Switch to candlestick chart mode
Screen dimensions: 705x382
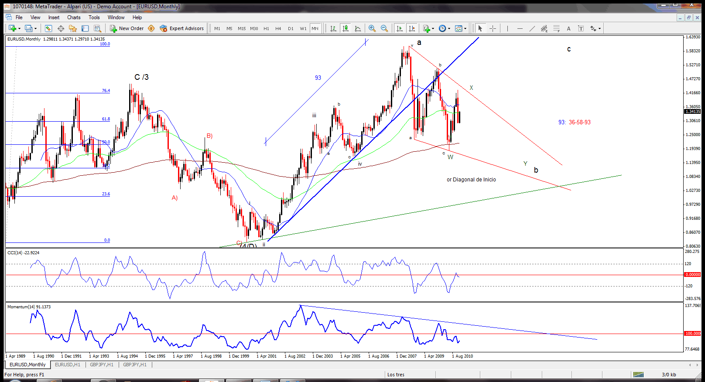(x=346, y=28)
